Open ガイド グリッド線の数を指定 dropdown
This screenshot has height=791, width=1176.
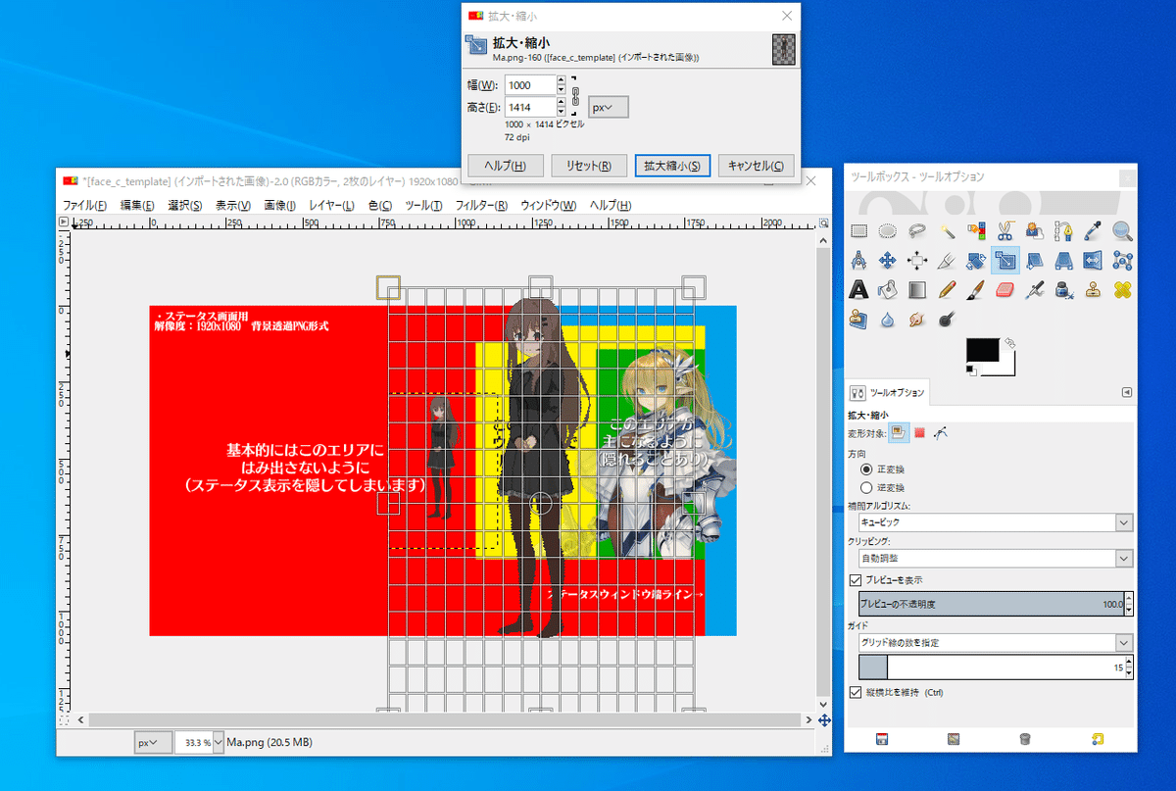[996, 642]
